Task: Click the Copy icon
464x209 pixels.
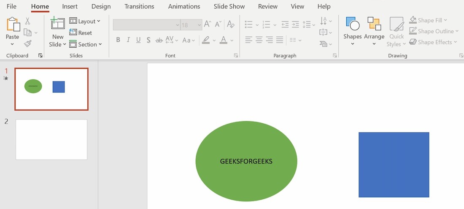Action: click(27, 32)
